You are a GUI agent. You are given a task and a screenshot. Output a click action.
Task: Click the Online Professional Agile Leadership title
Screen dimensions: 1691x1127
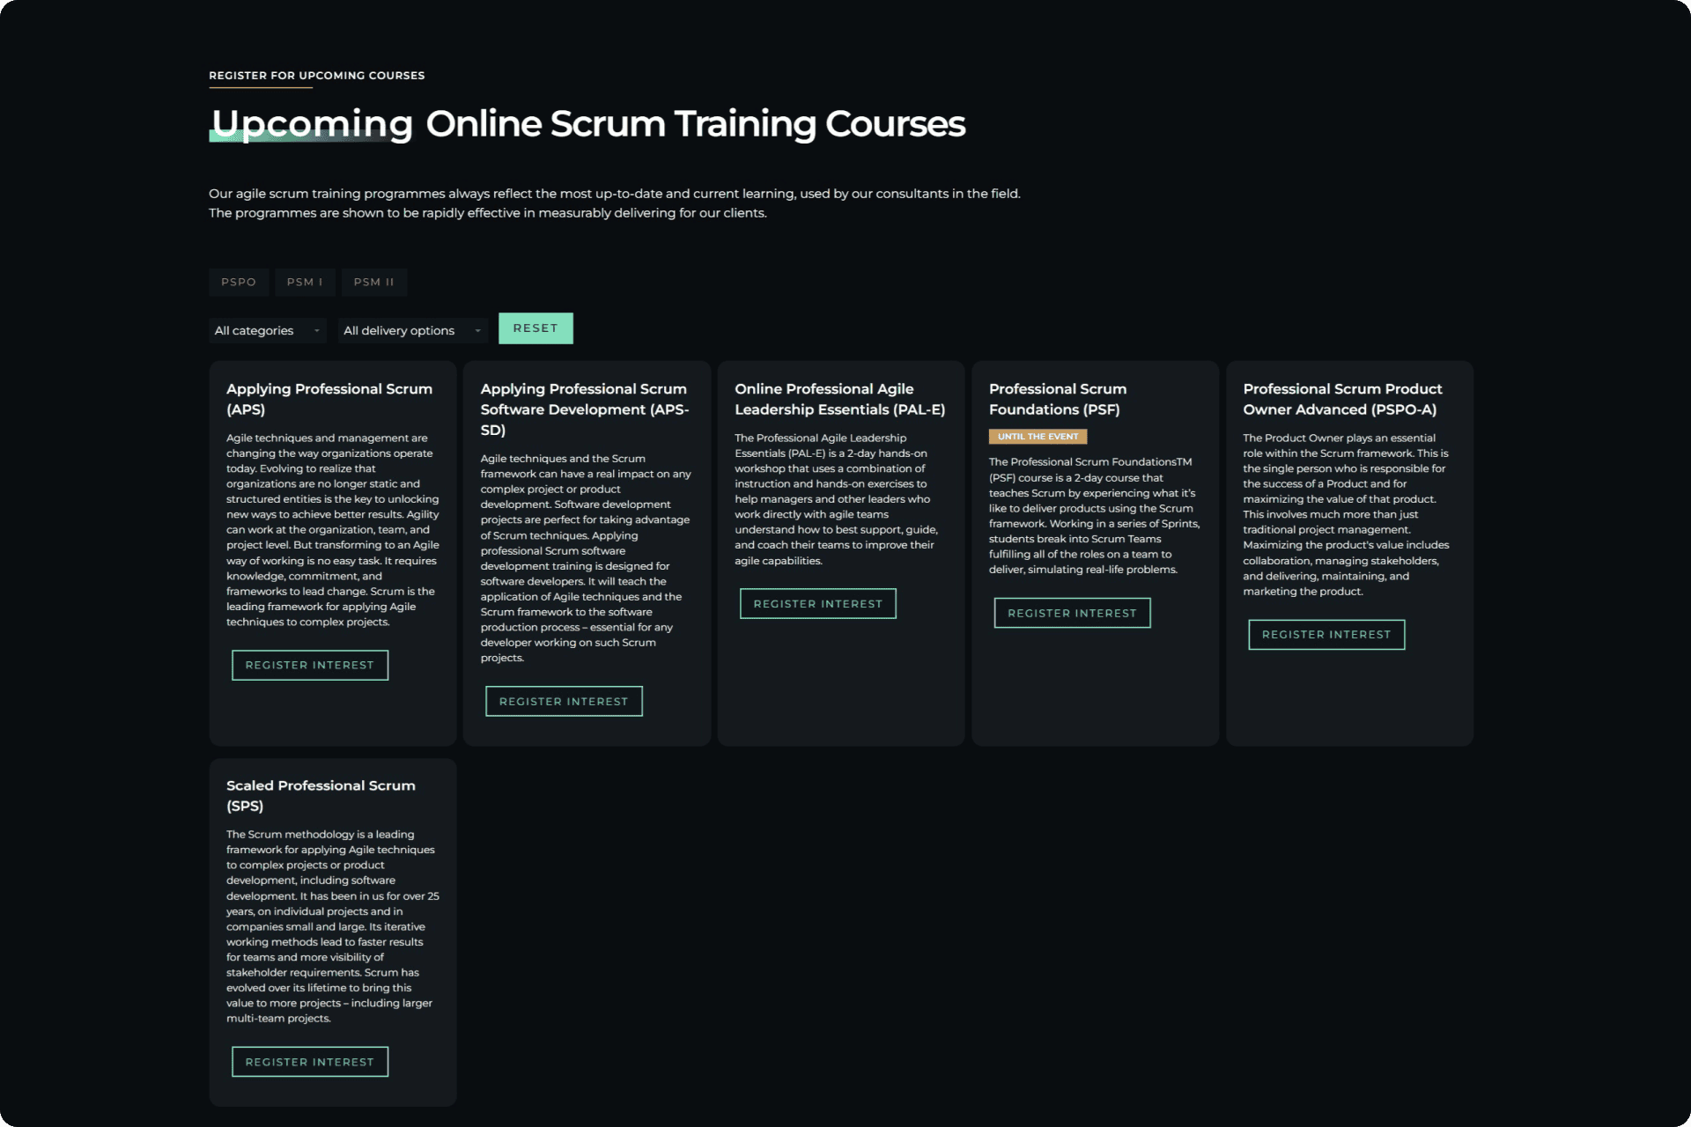(838, 399)
